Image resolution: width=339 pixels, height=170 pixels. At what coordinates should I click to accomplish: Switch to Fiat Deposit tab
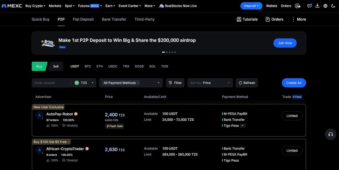tap(83, 19)
